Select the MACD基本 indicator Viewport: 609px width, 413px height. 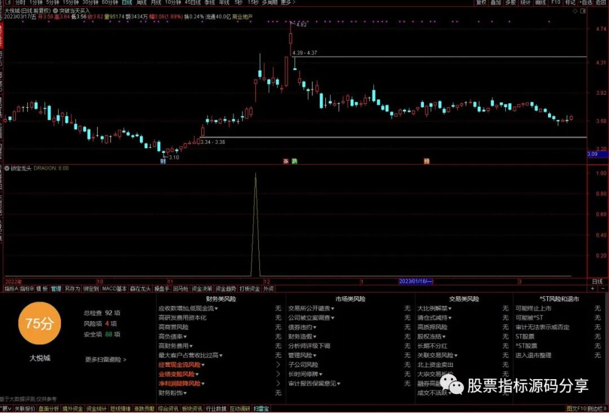pyautogui.click(x=114, y=289)
